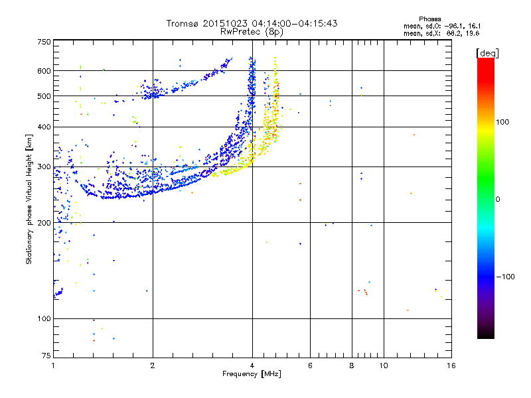531x398 pixels.
Task: Click the '8' x-axis tick label
Action: point(352,365)
